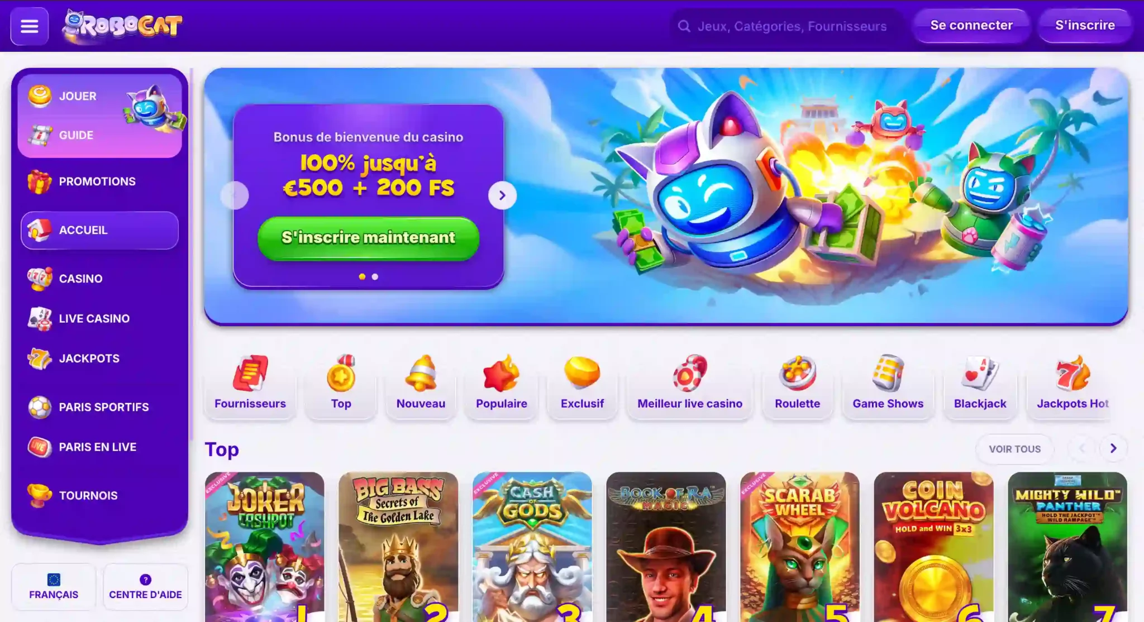Select the first banner slide dot

[362, 277]
